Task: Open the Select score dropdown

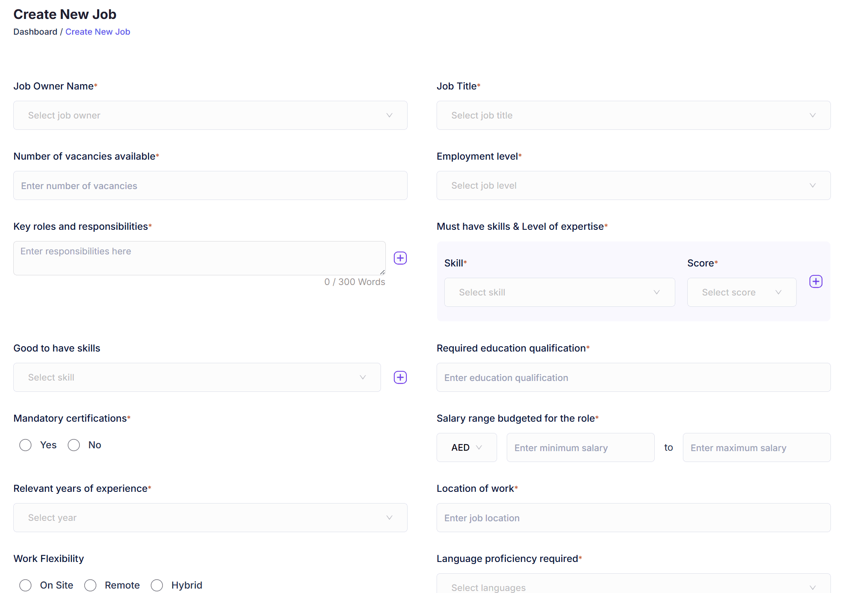Action: click(x=741, y=292)
